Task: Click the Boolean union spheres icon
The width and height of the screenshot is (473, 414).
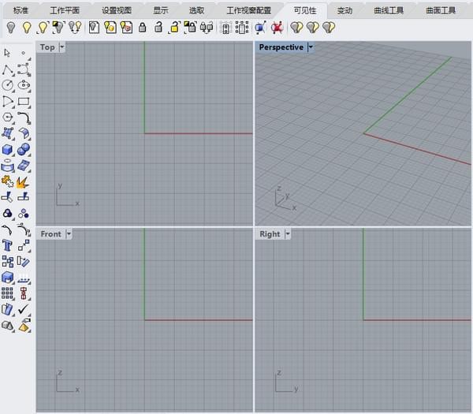Action: click(23, 149)
